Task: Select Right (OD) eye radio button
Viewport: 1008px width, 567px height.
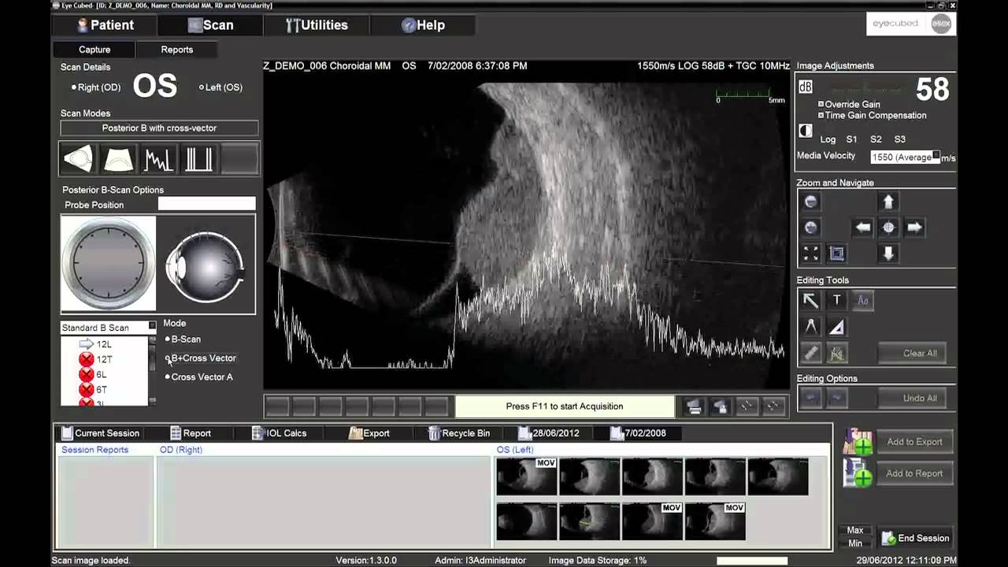Action: tap(96, 87)
